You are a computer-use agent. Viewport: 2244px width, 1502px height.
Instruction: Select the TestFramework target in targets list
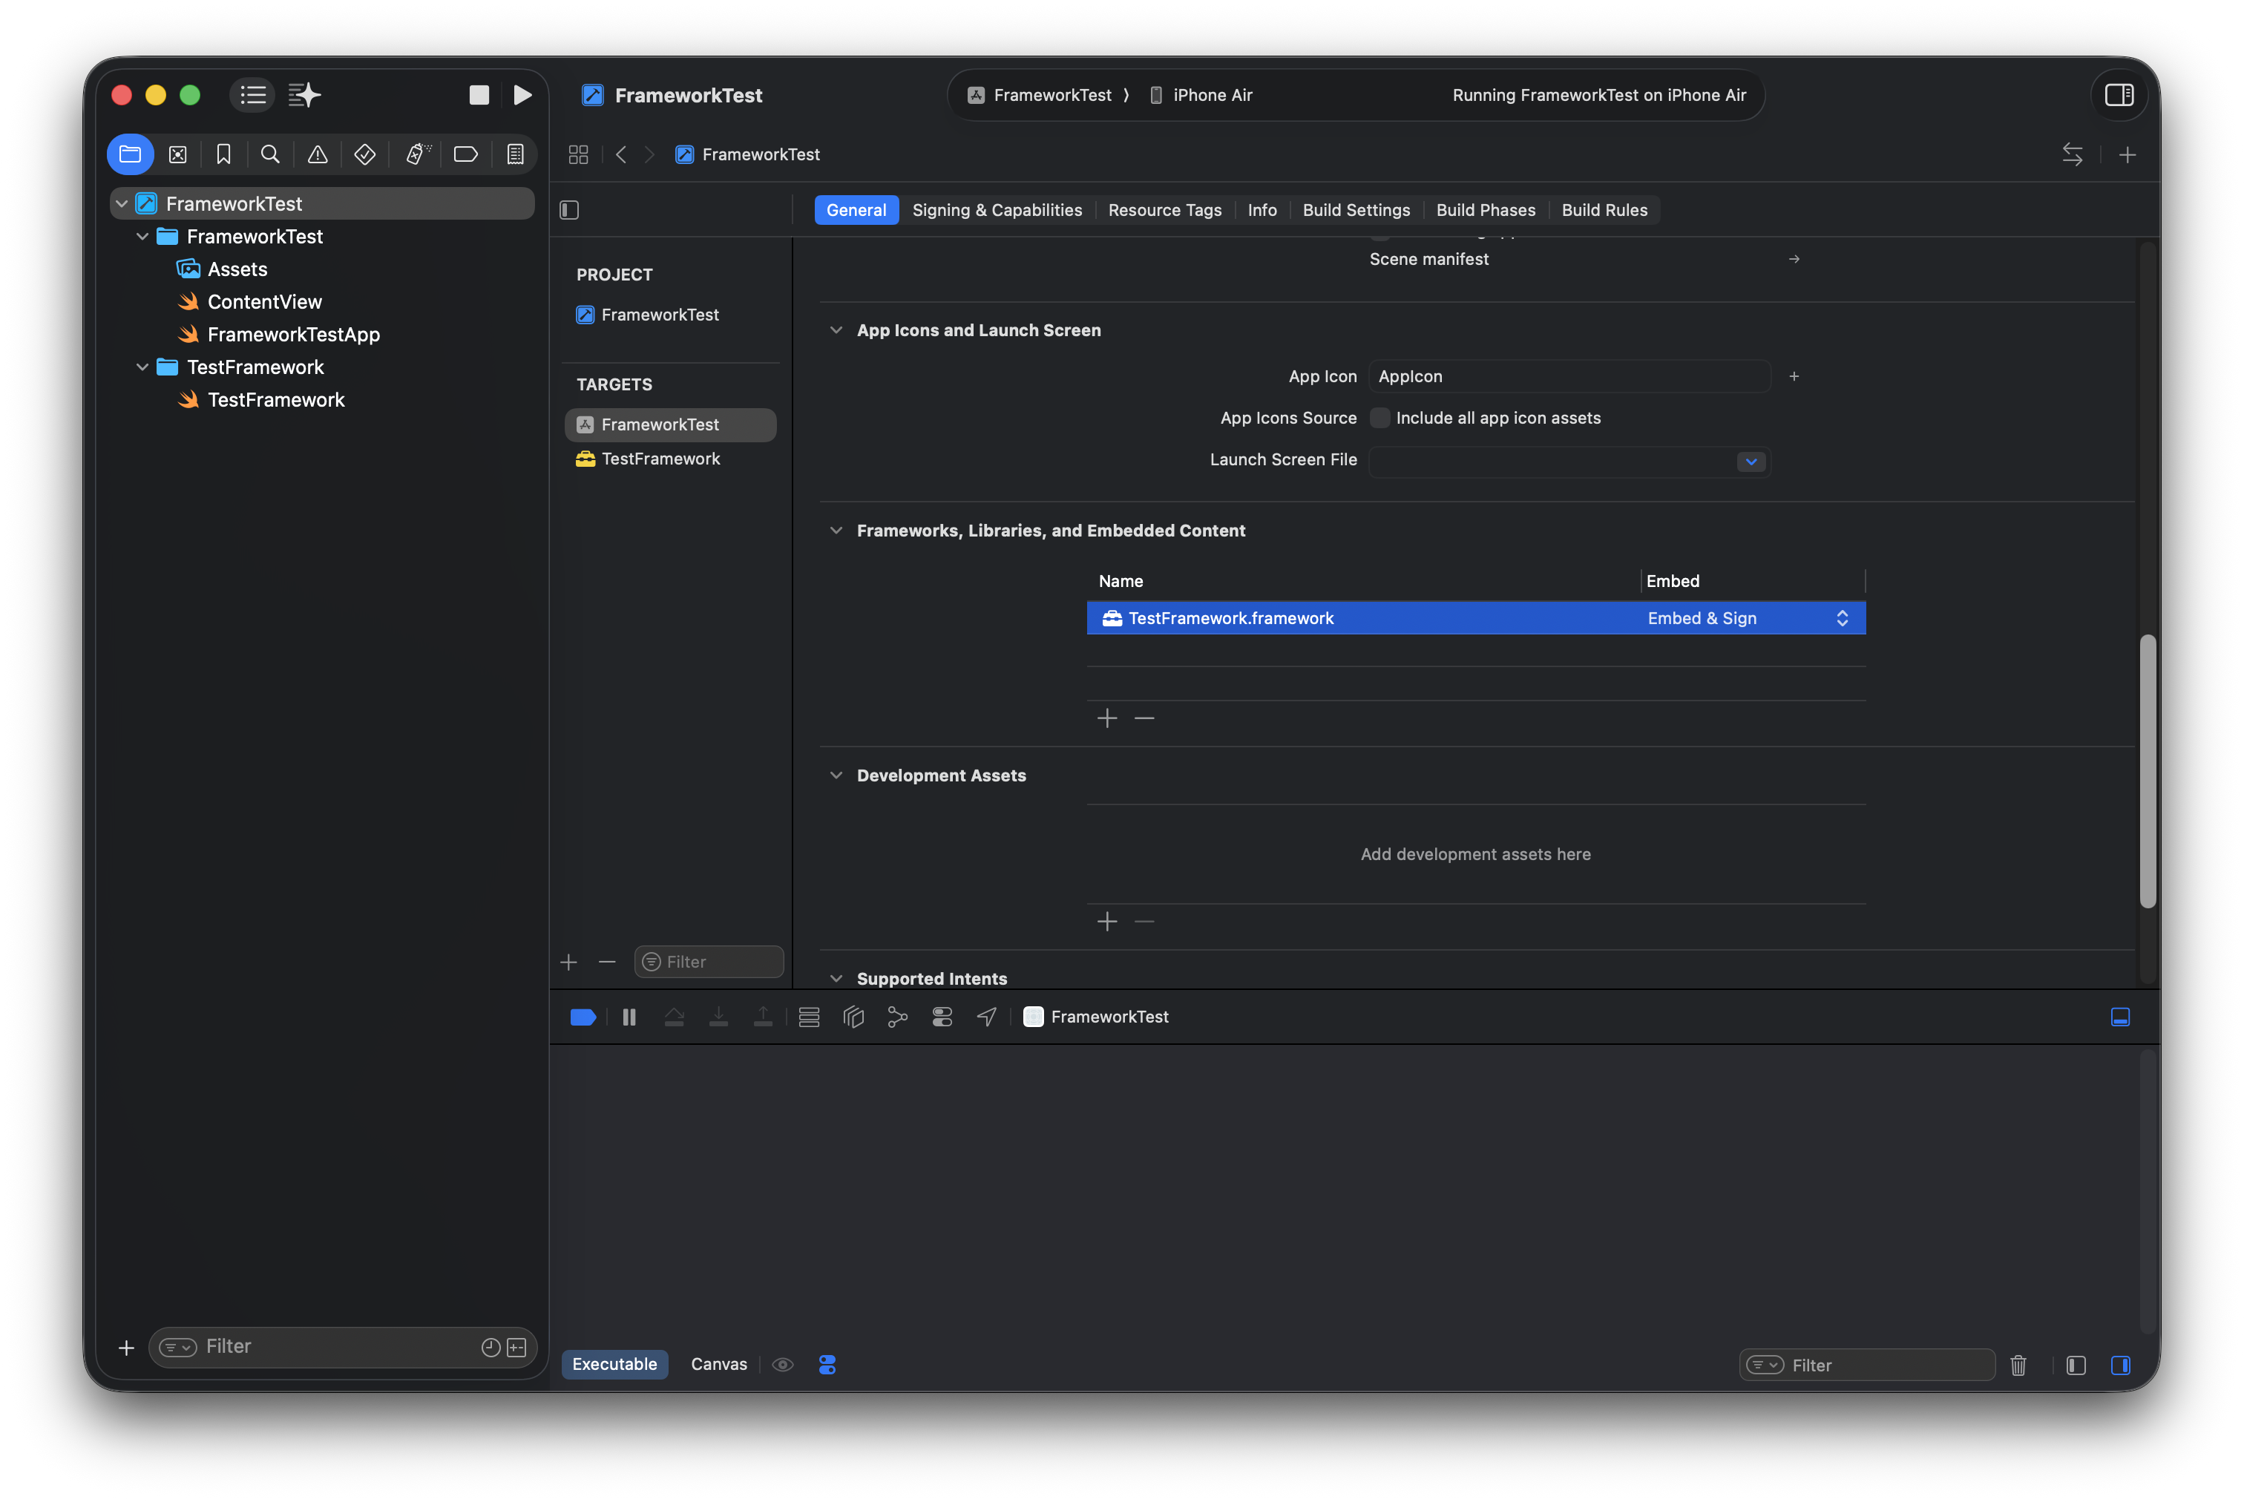click(x=660, y=459)
